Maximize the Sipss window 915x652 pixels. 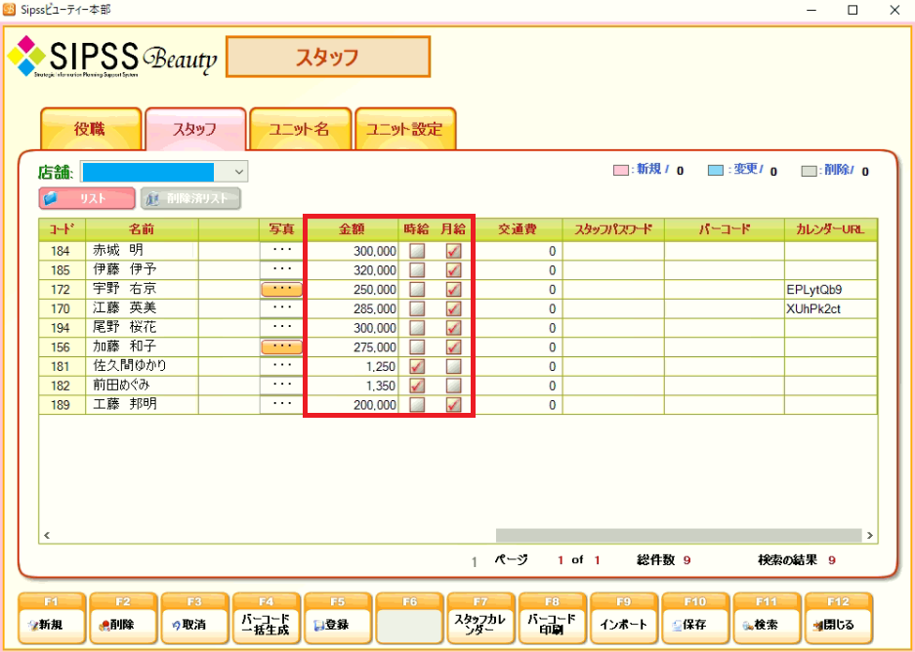pos(853,10)
